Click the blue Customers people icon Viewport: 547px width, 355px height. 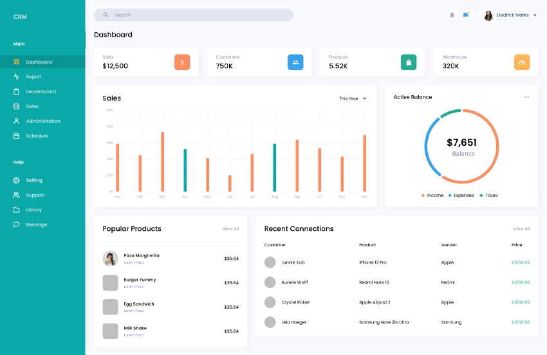pos(295,62)
